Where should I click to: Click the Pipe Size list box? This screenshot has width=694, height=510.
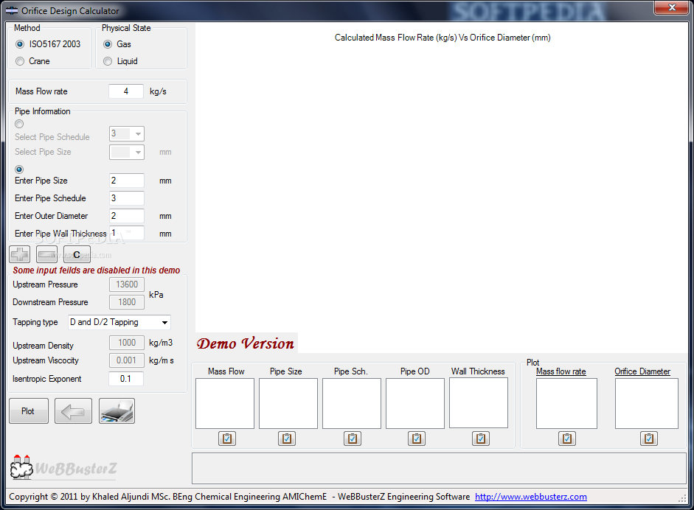[x=288, y=403]
